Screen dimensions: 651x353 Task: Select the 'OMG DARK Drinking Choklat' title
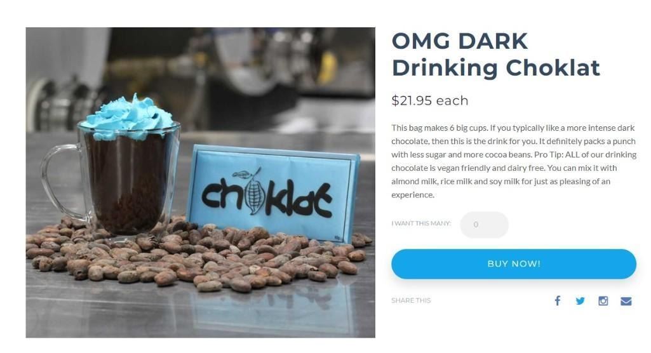[x=496, y=55]
